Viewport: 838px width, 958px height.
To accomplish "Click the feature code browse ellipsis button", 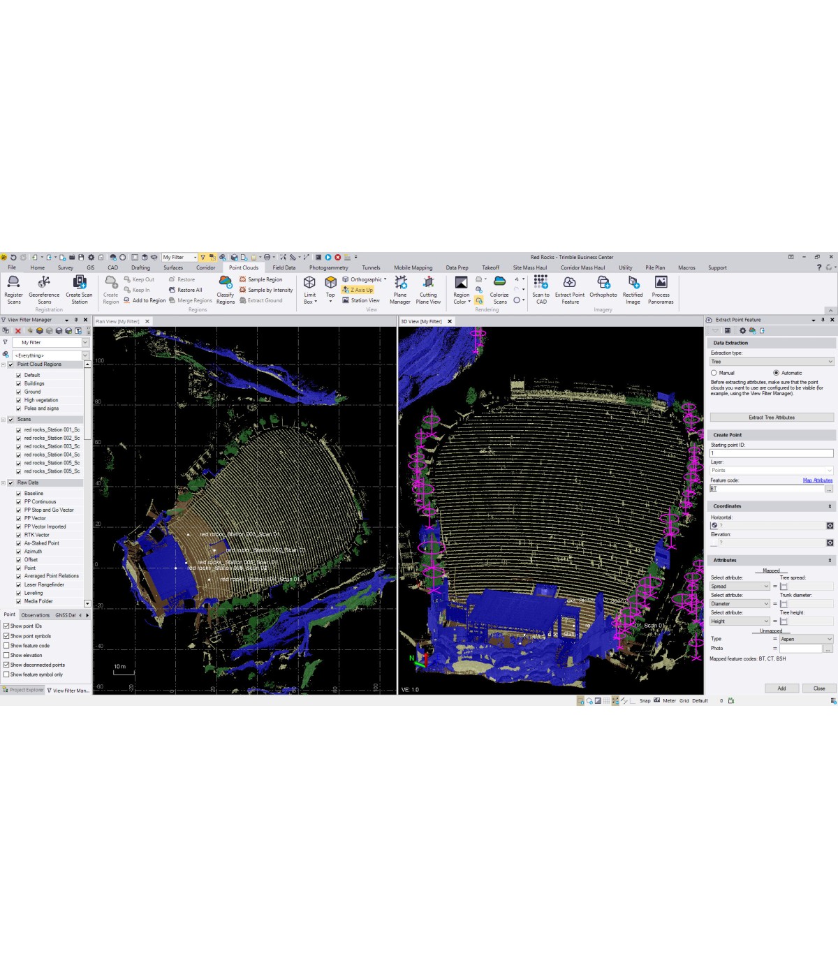I will click(829, 489).
